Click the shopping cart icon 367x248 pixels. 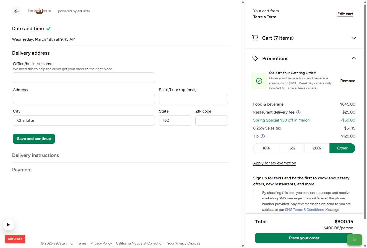[255, 38]
